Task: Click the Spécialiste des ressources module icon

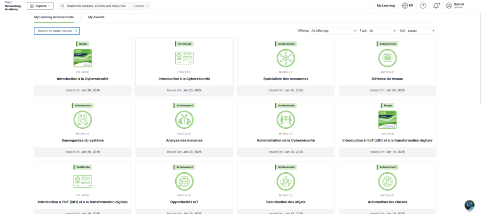Action: [286, 59]
